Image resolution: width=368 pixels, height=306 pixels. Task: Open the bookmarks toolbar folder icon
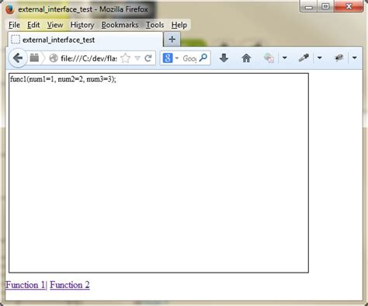34,58
